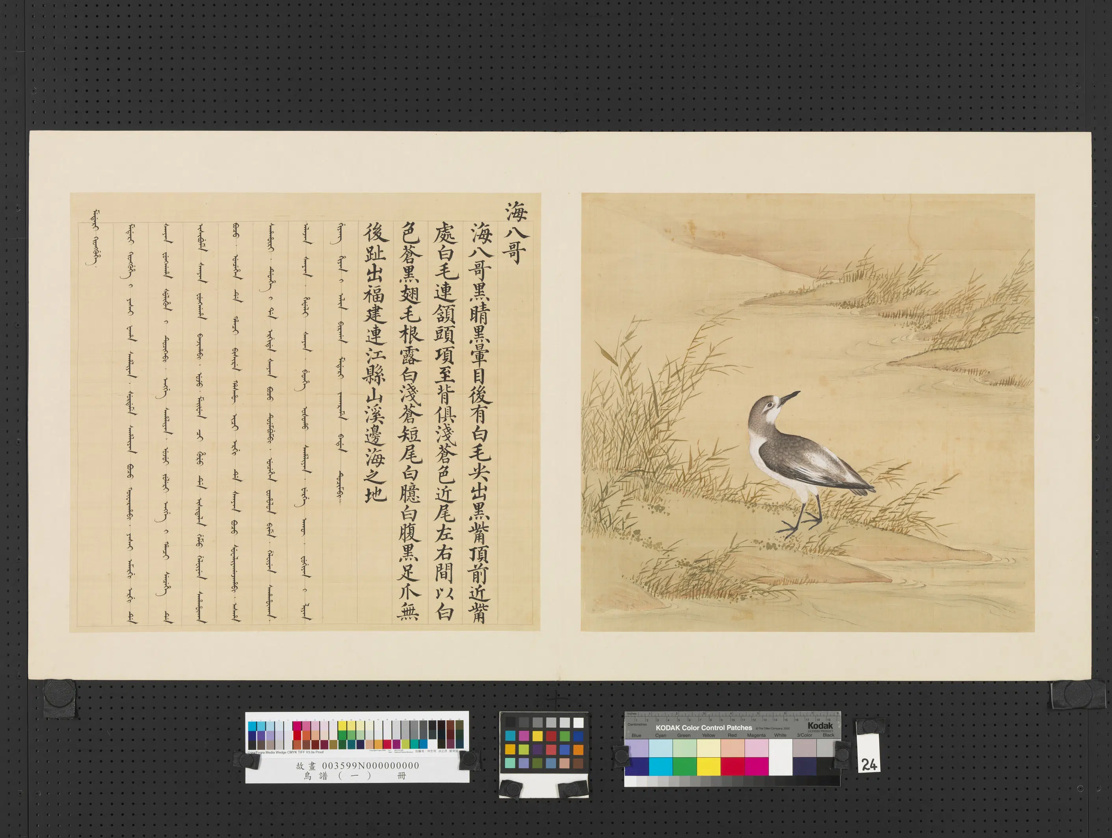Click the handwritten '24' number card
Image resolution: width=1112 pixels, height=838 pixels.
(x=869, y=753)
